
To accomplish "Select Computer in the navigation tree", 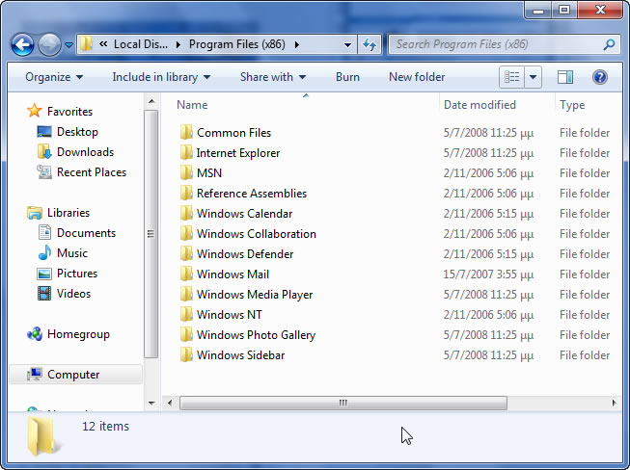I will (73, 375).
